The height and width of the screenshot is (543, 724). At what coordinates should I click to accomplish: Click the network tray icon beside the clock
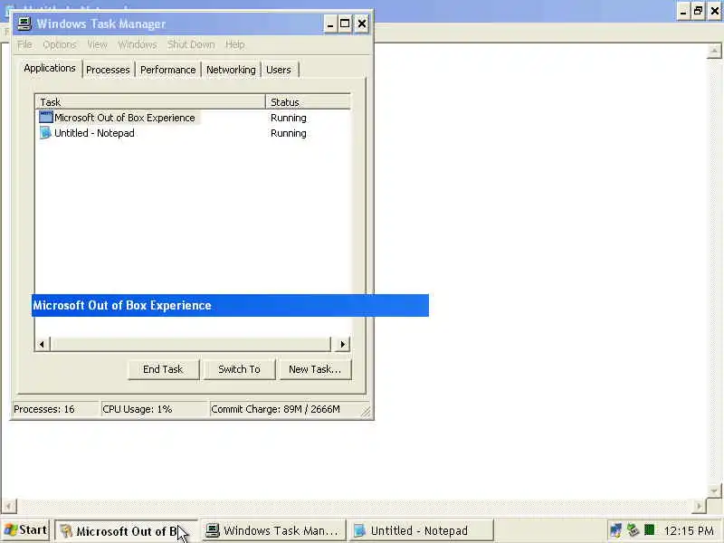(x=615, y=530)
